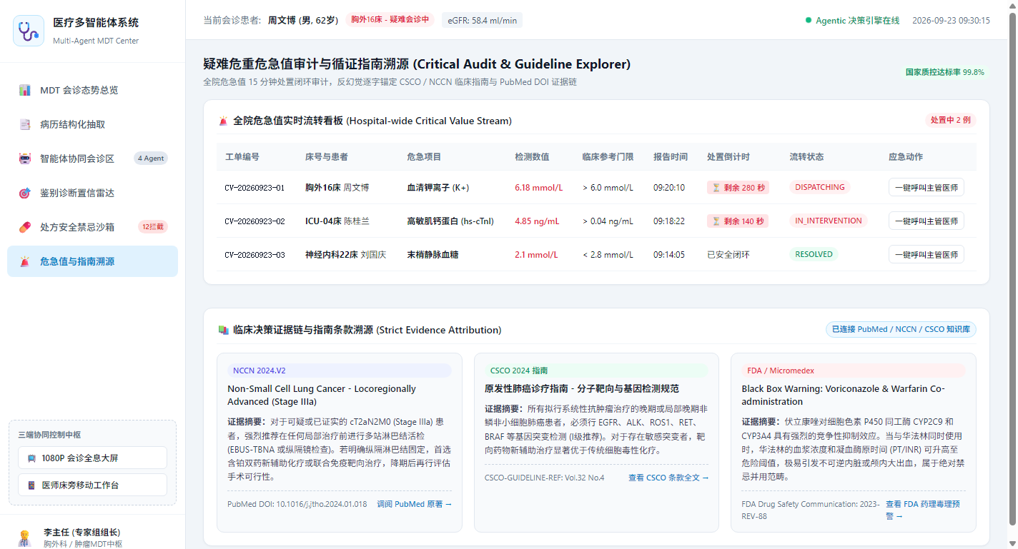This screenshot has width=1018, height=549.
Task: Click the phone icon in 医师床旁移动工作台
Action: 31,485
